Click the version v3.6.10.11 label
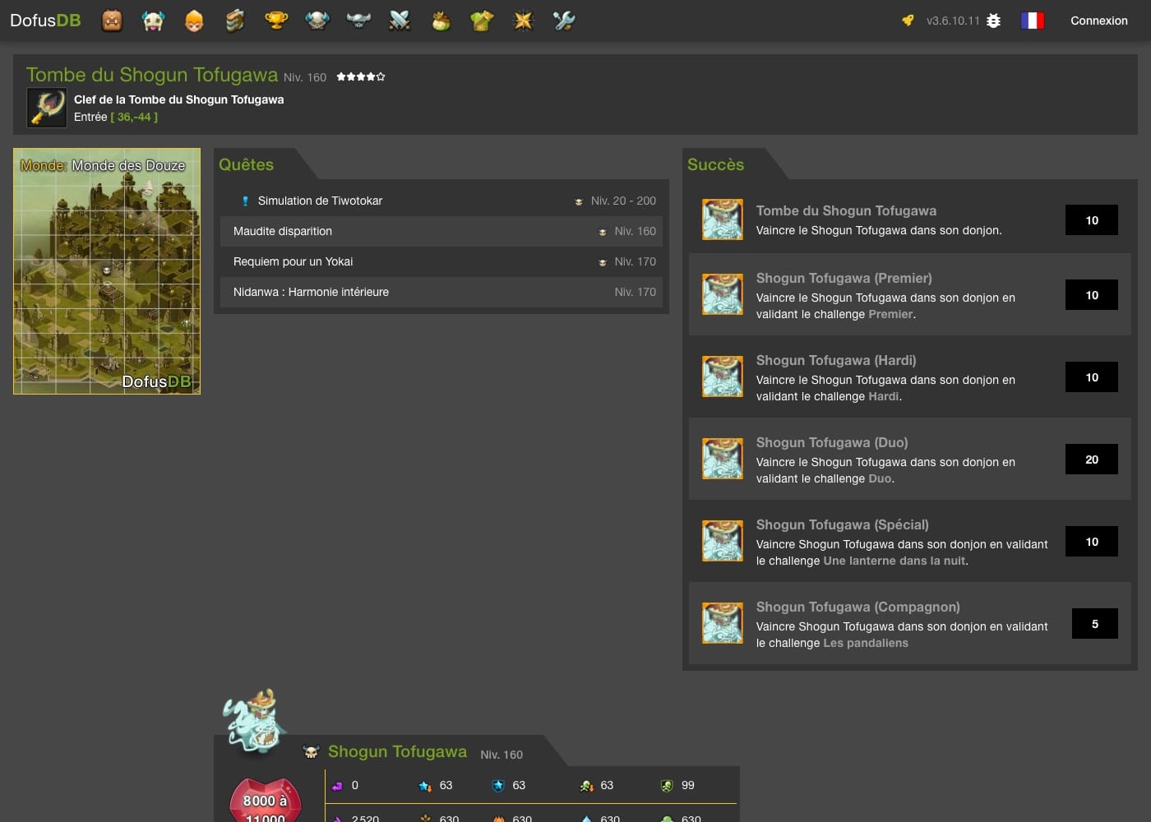This screenshot has height=822, width=1151. 953,21
